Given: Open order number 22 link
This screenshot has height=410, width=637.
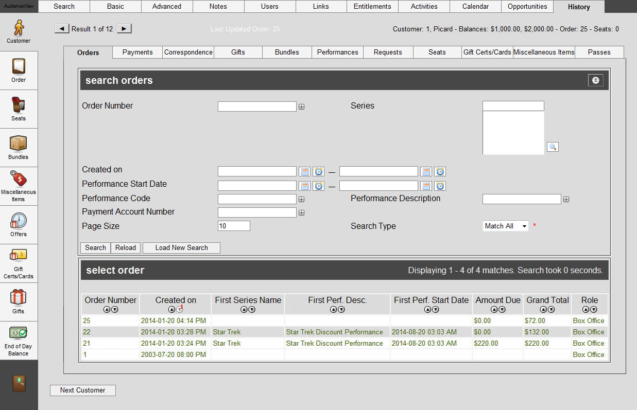Looking at the screenshot, I should coord(87,332).
